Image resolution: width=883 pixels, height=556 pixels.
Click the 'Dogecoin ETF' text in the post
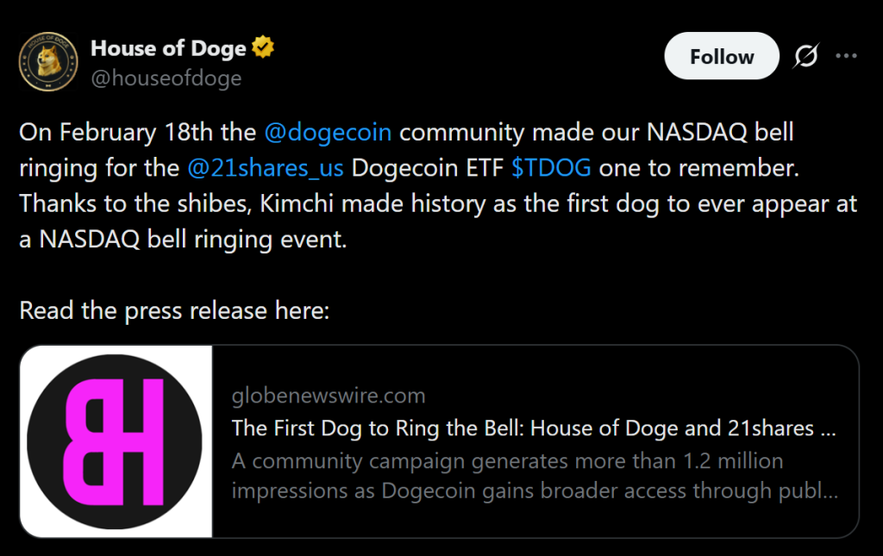click(429, 168)
